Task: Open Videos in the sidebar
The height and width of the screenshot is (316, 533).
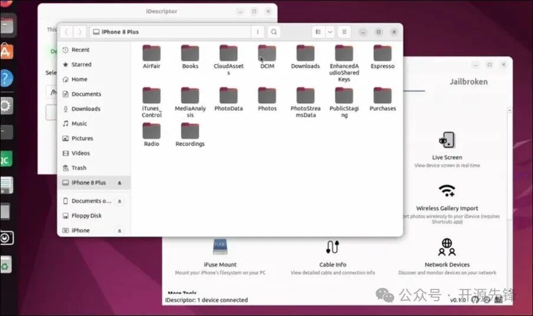Action: tap(94, 153)
